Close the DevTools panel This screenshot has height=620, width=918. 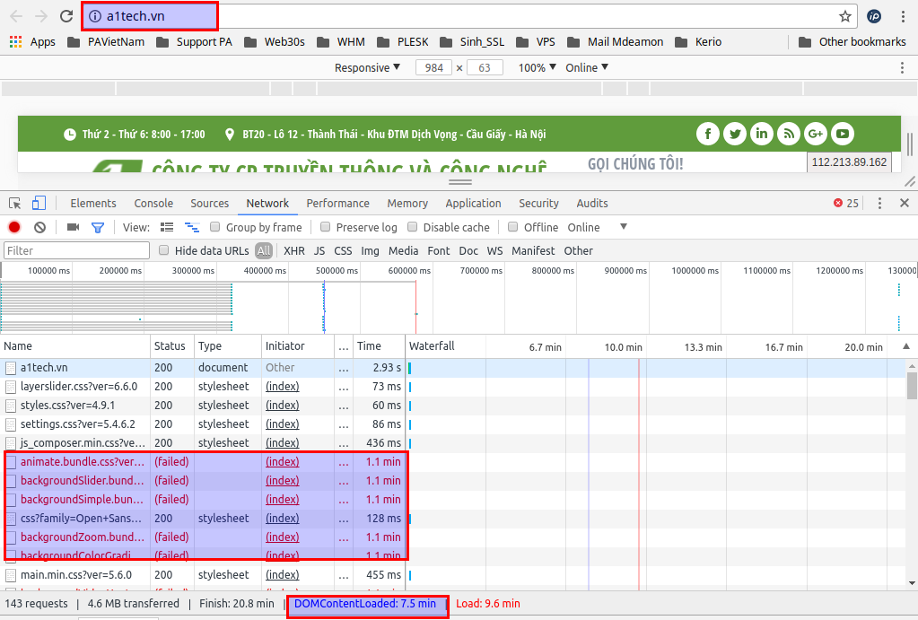click(x=905, y=203)
